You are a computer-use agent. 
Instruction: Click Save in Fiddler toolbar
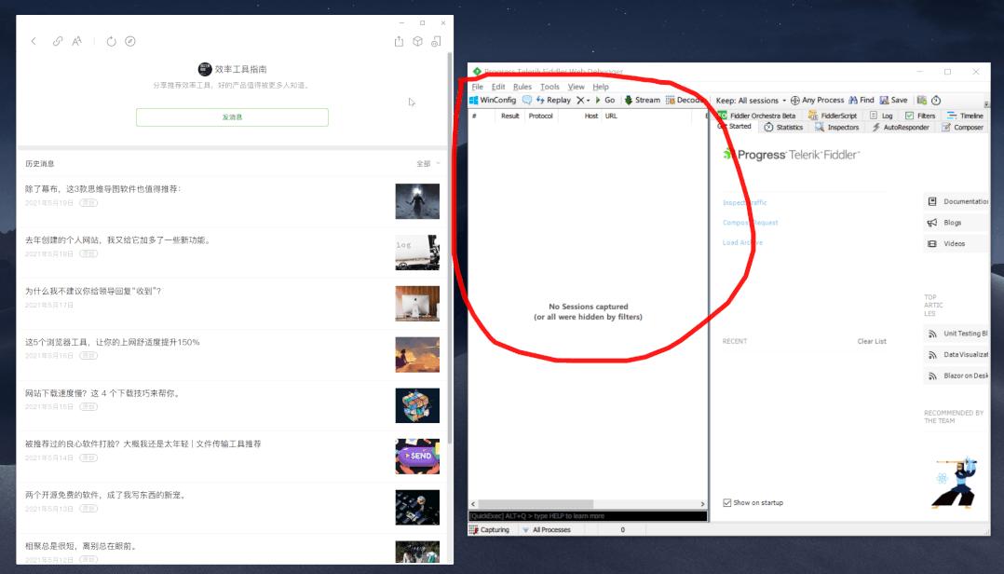(x=893, y=100)
